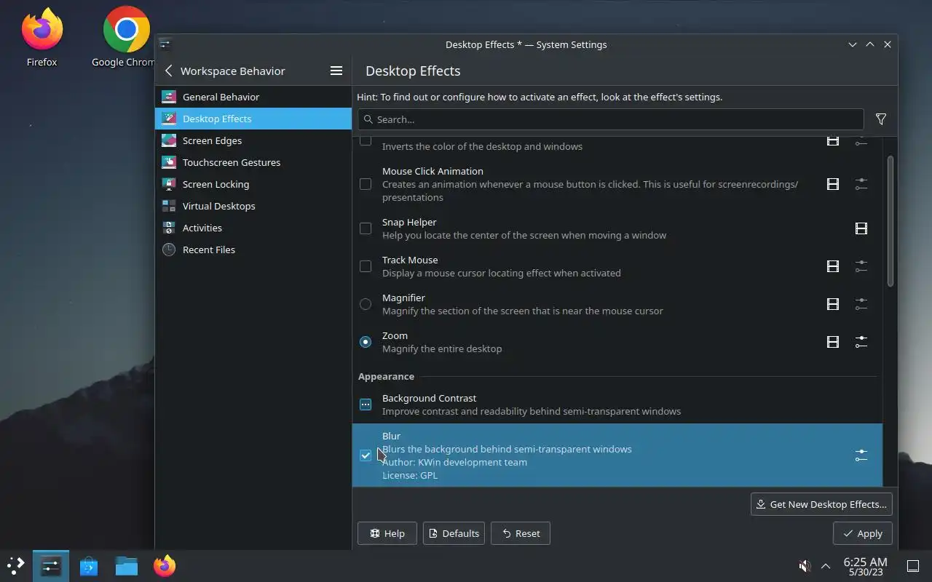Apply the desktop effects changes
Image resolution: width=932 pixels, height=582 pixels.
pos(863,533)
